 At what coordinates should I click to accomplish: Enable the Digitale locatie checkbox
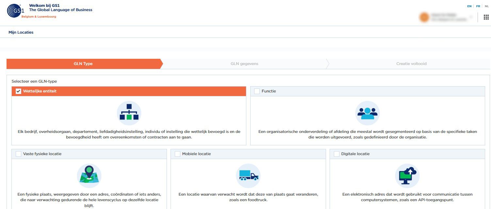[x=336, y=154]
